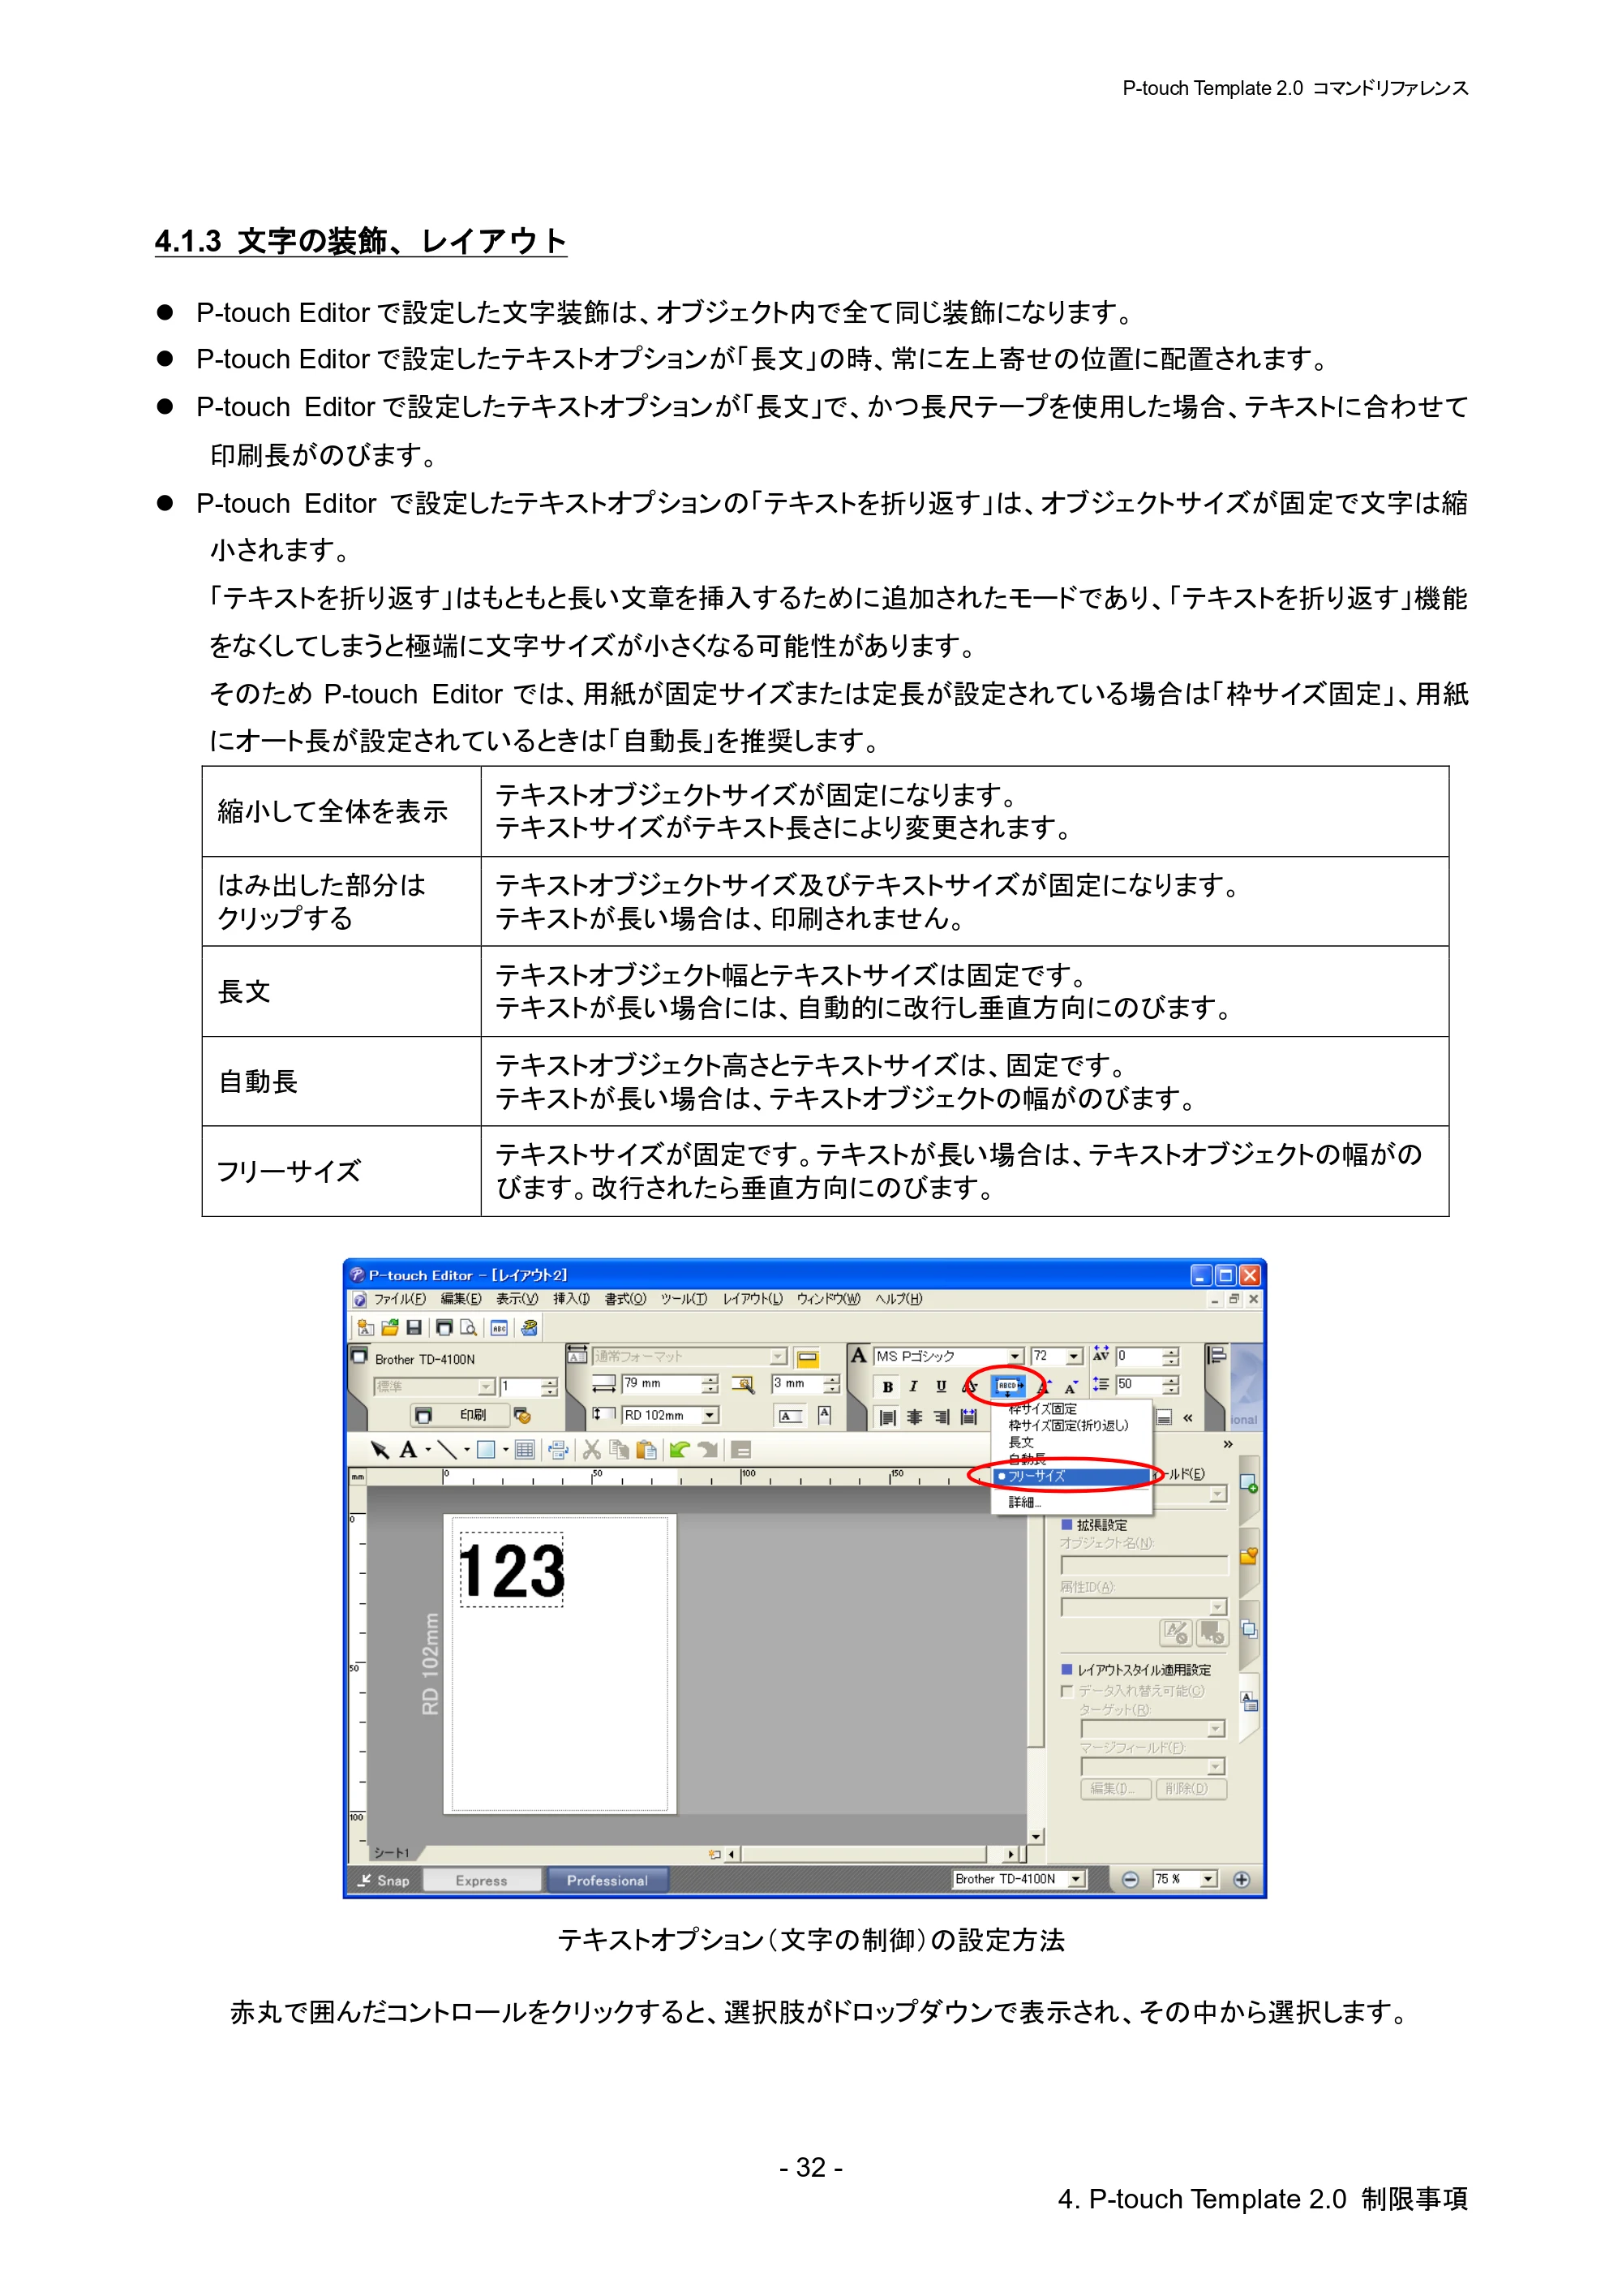Click the オブジェクト名 input field
This screenshot has height=2296, width=1622.
pos(1144,1565)
